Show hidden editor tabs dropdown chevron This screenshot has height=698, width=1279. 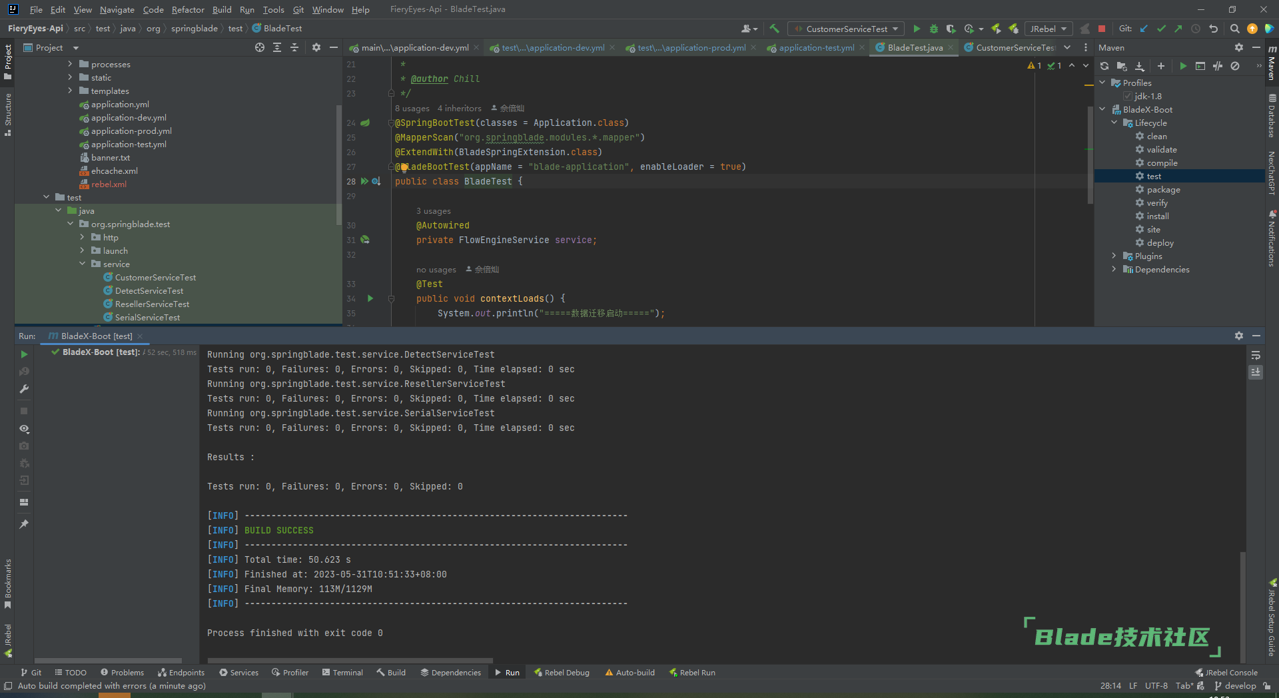1067,47
